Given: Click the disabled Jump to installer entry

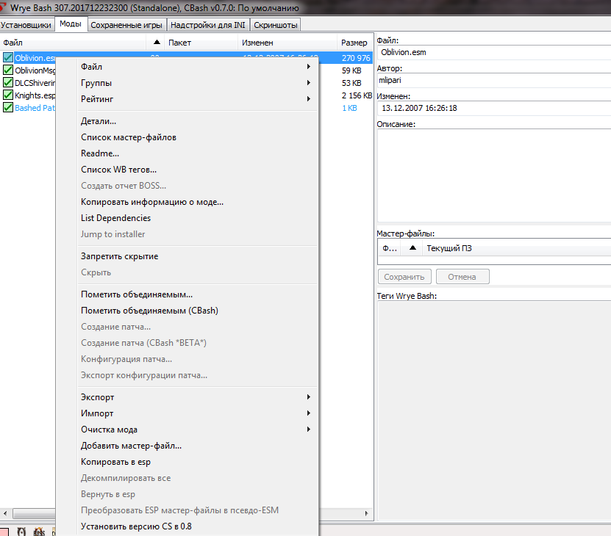Looking at the screenshot, I should coord(198,234).
